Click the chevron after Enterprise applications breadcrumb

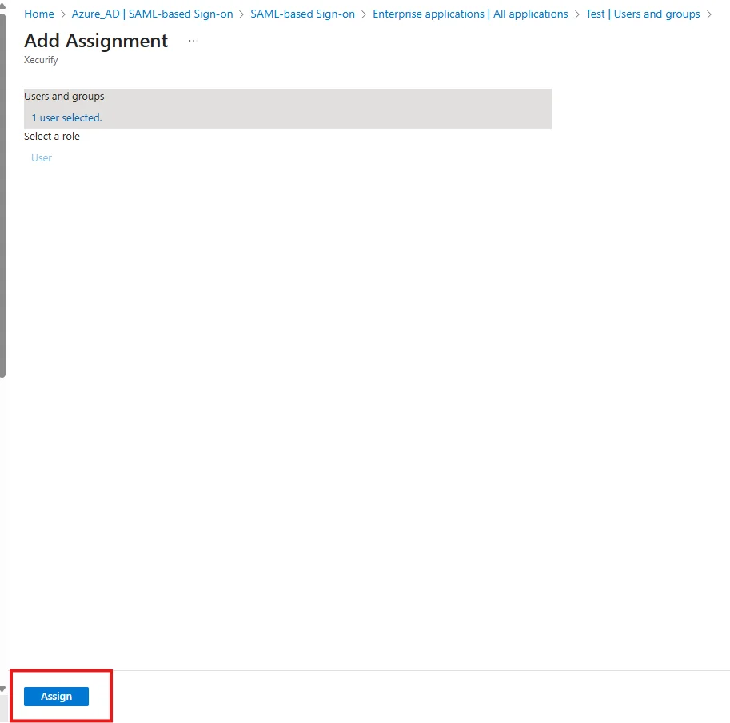(x=576, y=14)
